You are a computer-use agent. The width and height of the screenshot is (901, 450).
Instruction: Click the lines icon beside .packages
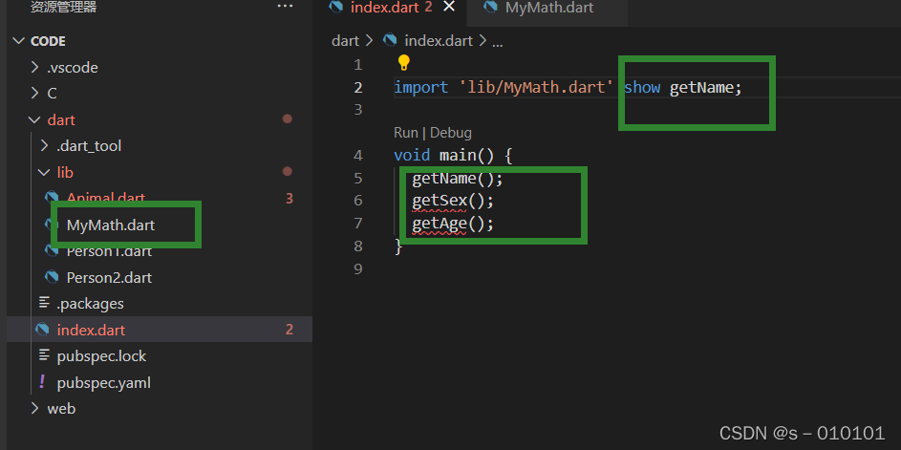click(44, 302)
